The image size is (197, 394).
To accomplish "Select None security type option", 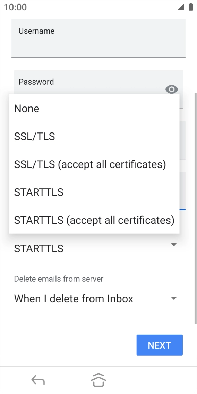I will (94, 109).
